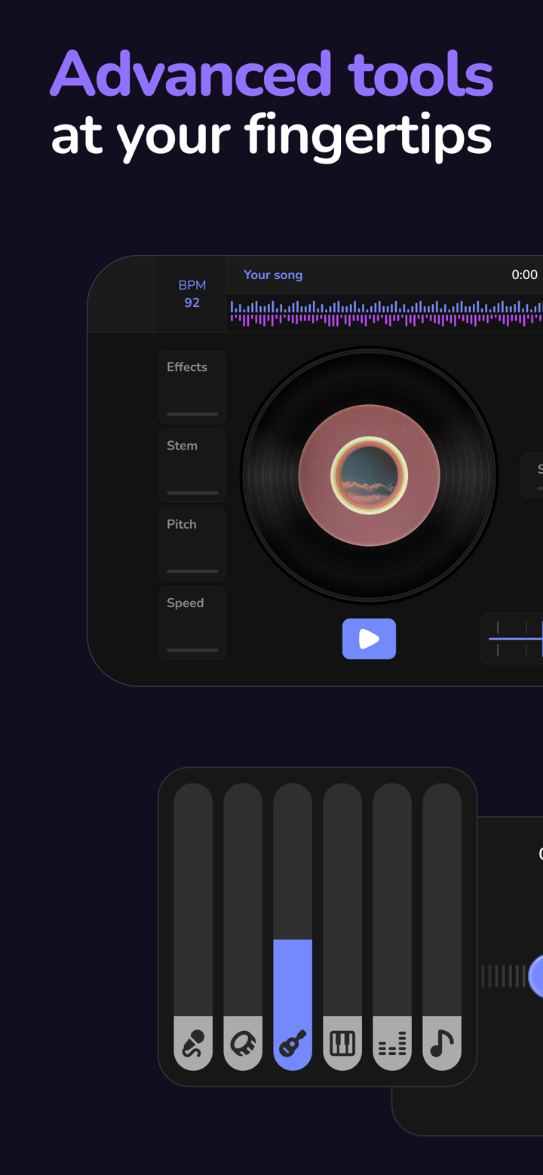This screenshot has width=543, height=1175.
Task: Open the Effects panel
Action: pos(192,387)
